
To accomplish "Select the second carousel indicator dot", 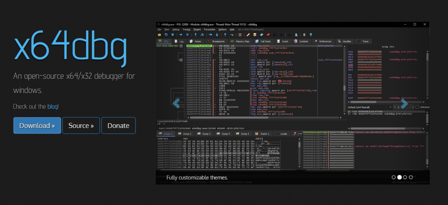I will [399, 177].
